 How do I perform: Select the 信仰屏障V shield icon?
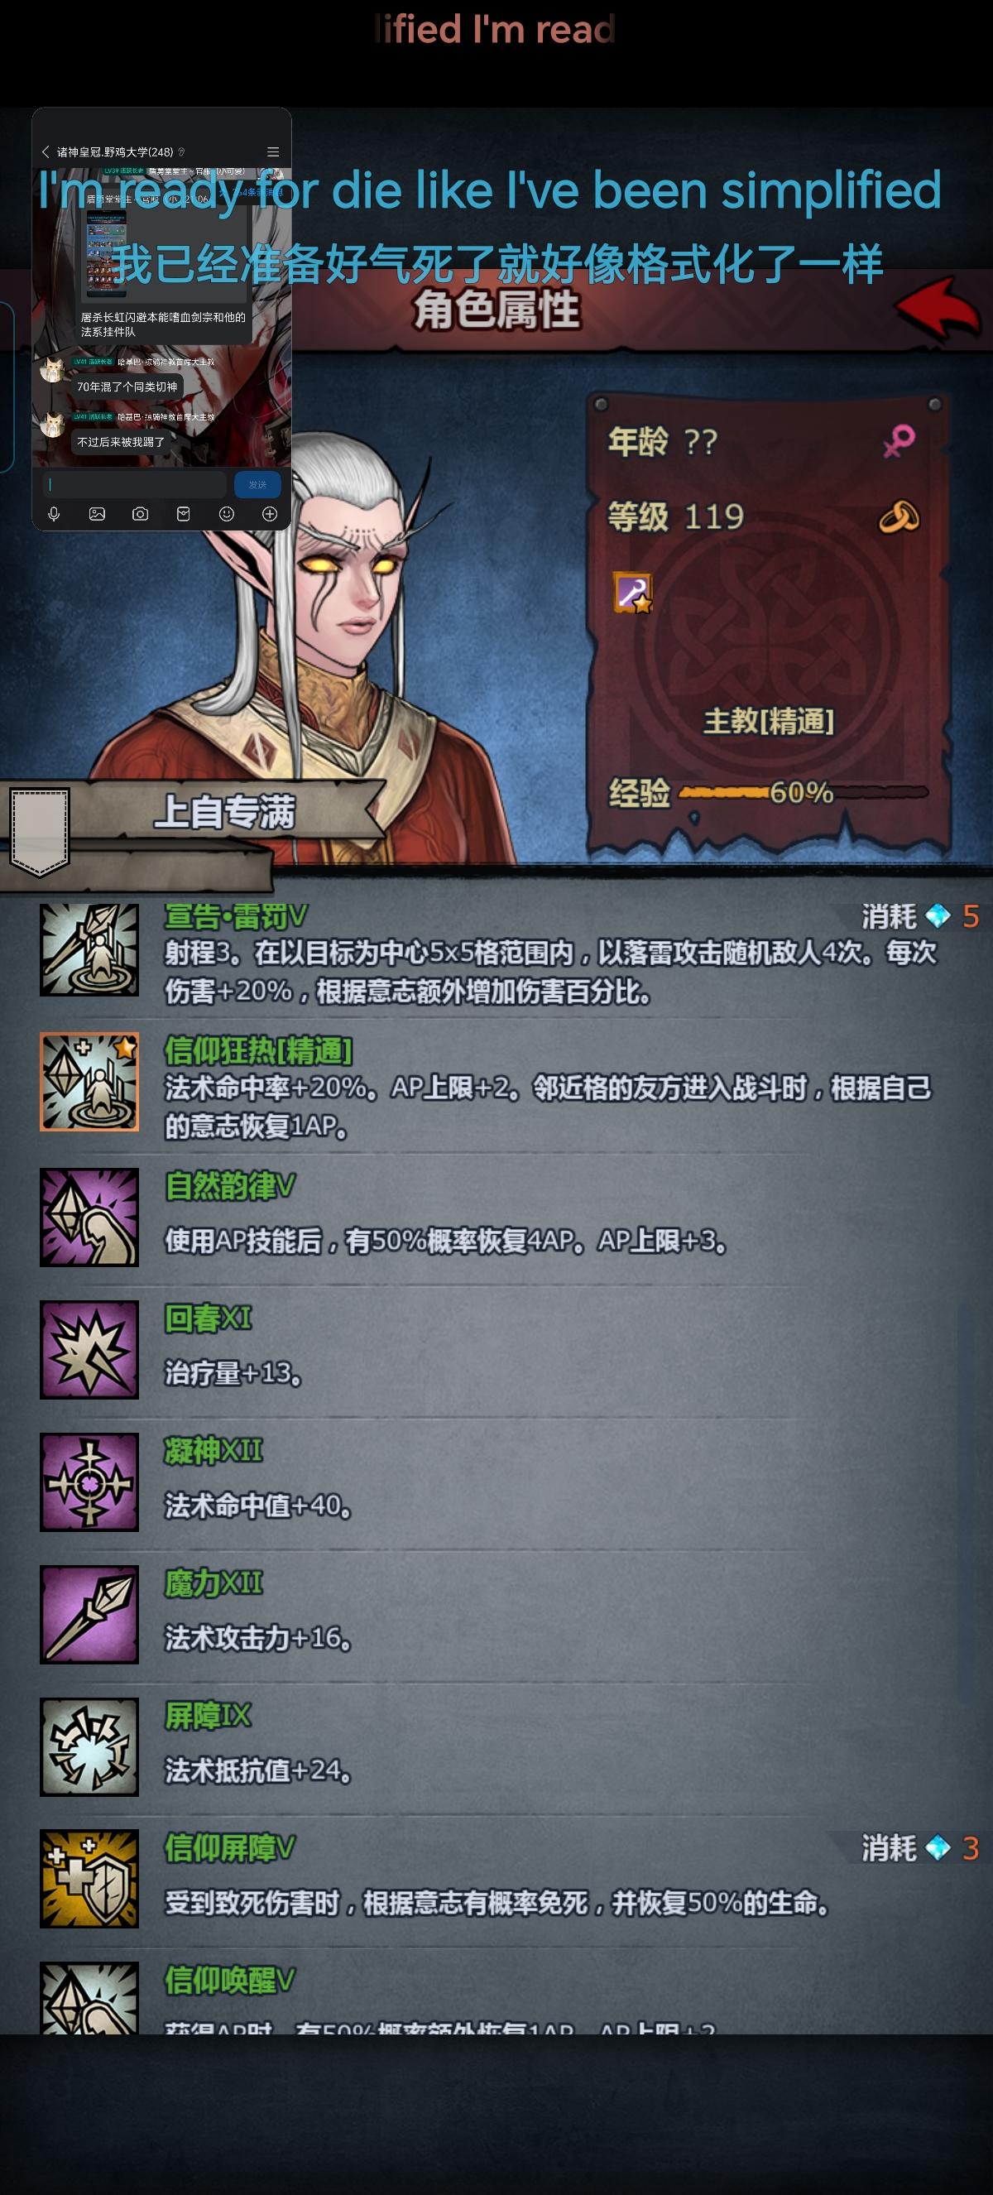coord(89,1879)
